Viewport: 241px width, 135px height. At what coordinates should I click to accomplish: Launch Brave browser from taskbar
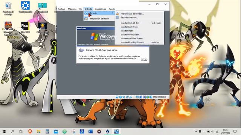click(30, 132)
